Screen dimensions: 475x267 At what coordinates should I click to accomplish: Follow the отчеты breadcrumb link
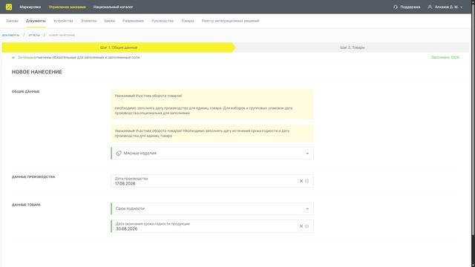coord(34,35)
